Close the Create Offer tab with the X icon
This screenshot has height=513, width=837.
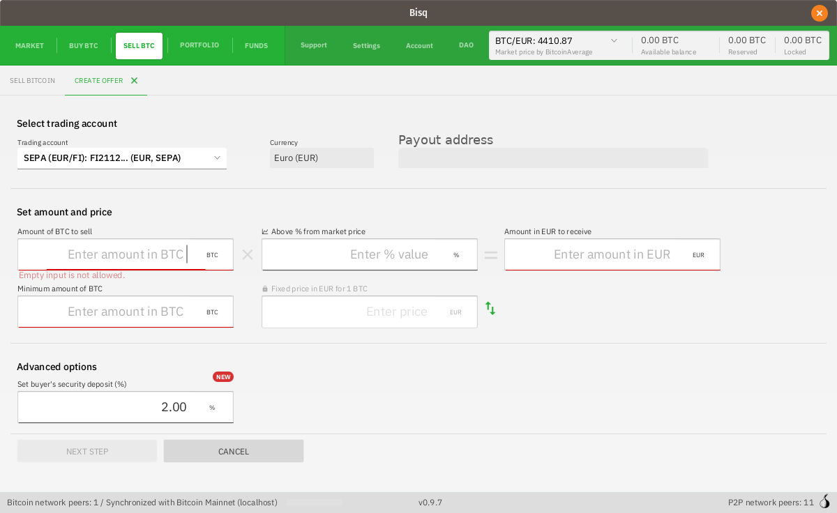tap(134, 81)
